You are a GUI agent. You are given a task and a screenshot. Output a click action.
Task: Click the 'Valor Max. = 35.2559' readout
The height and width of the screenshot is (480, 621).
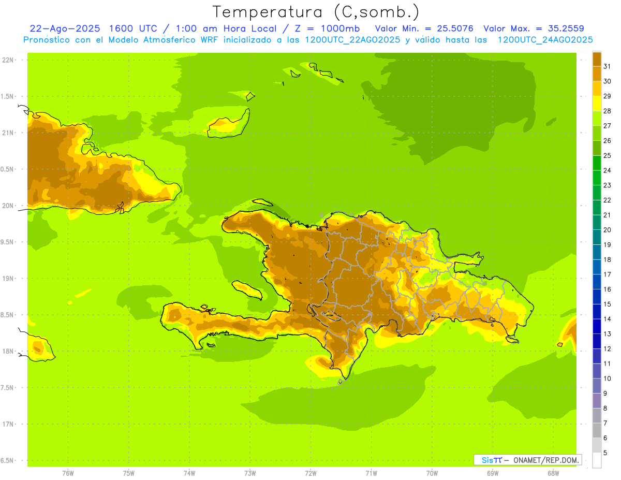click(x=534, y=28)
